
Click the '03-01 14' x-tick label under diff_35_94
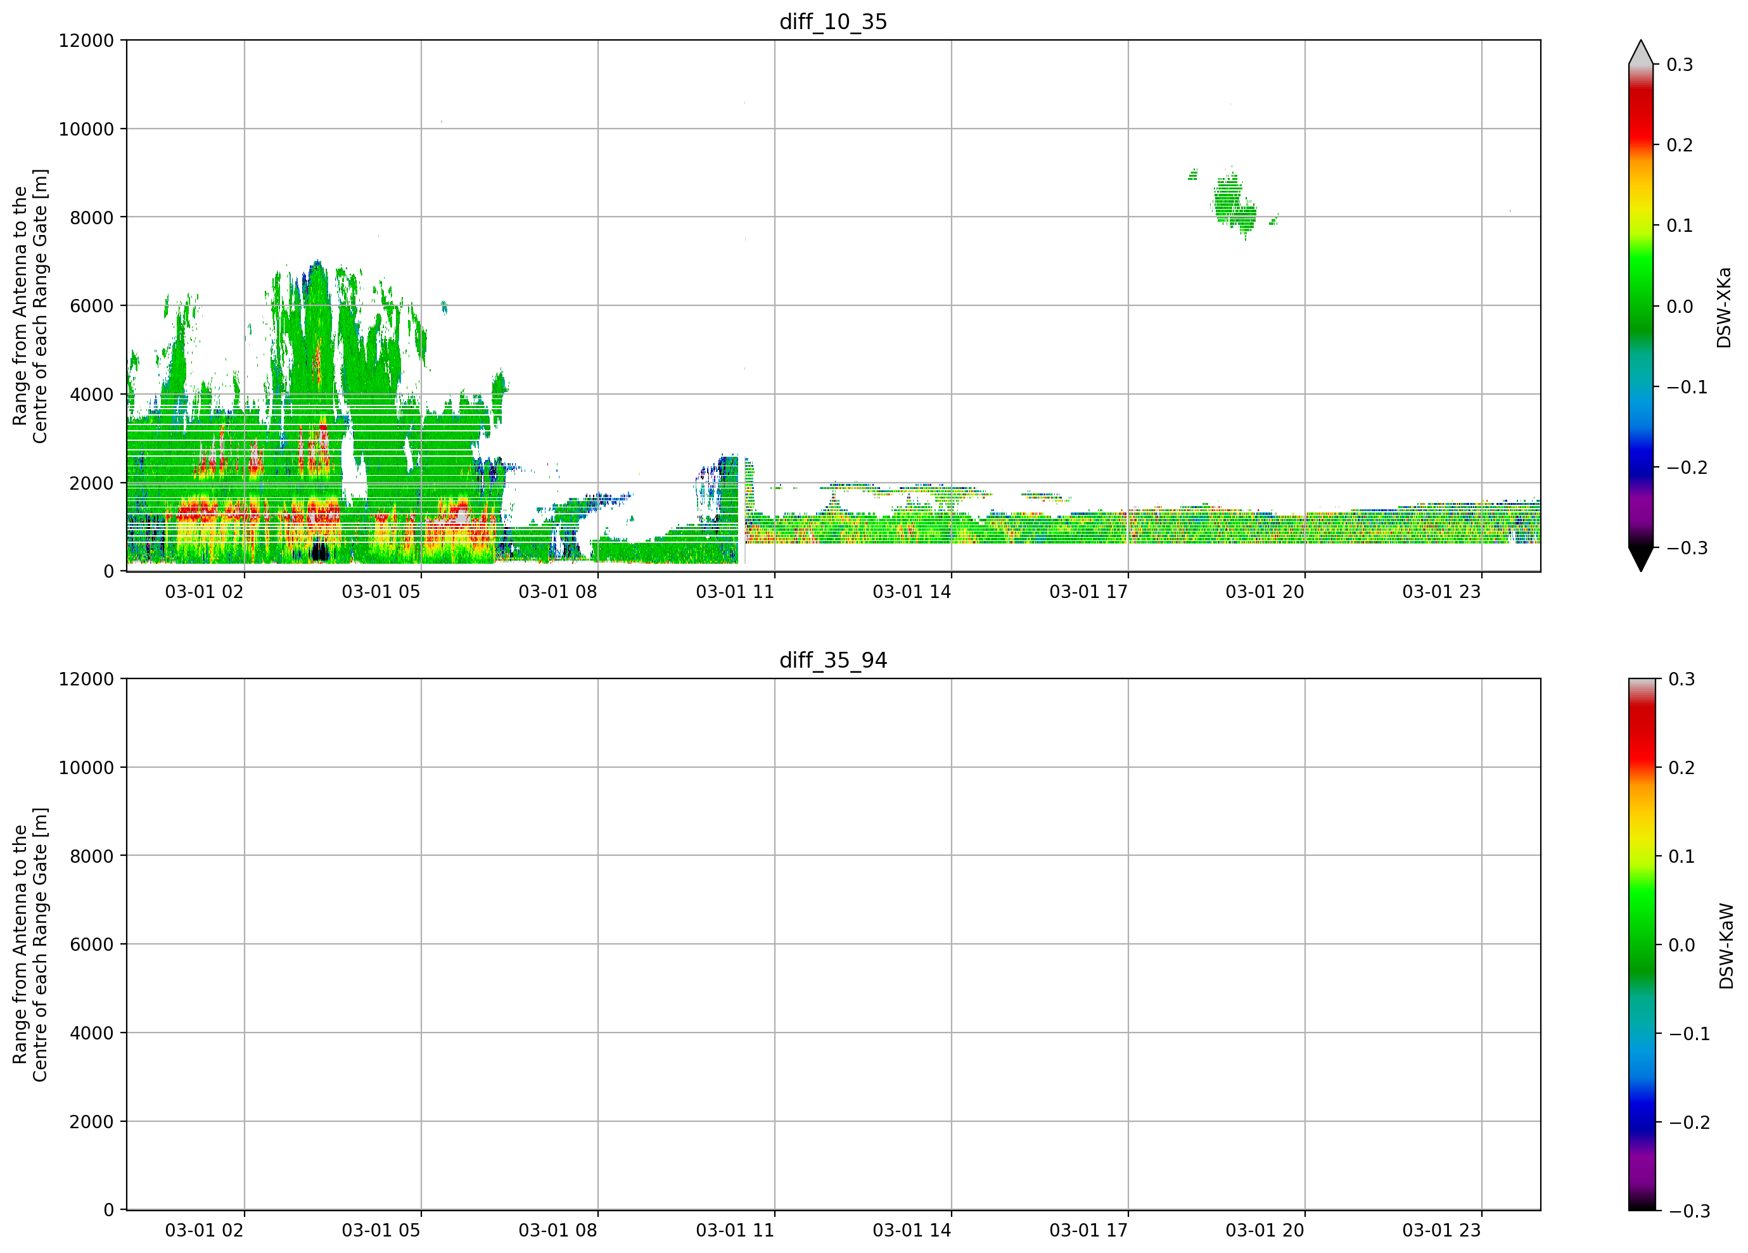[912, 1231]
